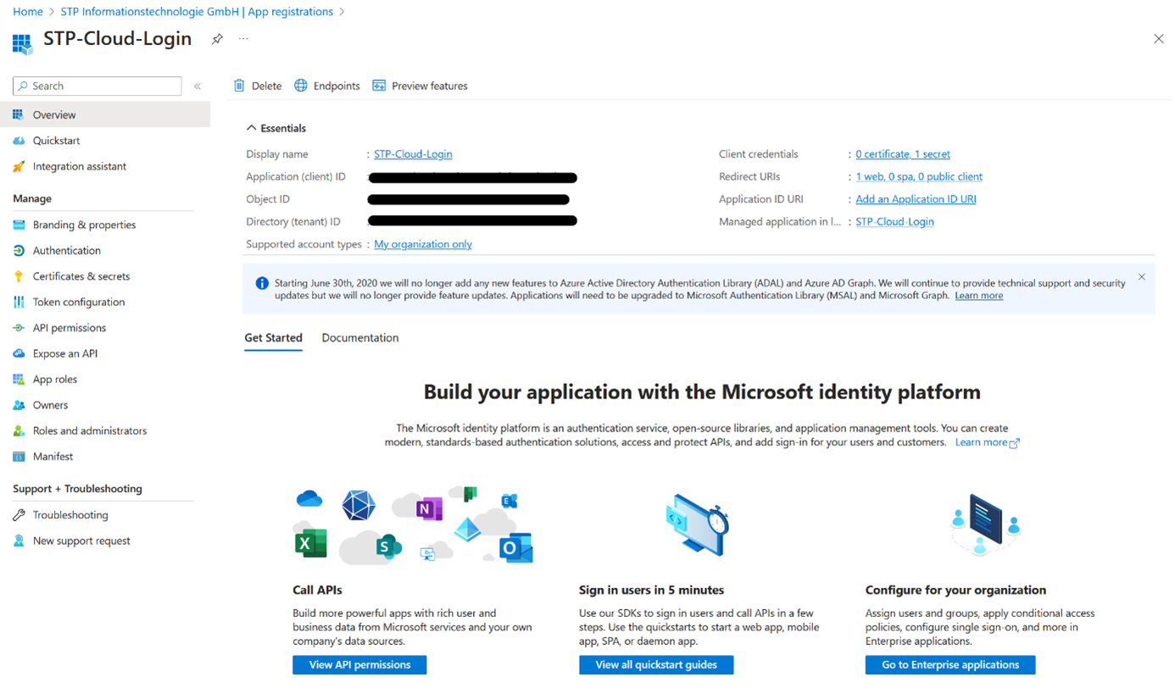Click the Preview features icon
1175x694 pixels.
click(379, 86)
